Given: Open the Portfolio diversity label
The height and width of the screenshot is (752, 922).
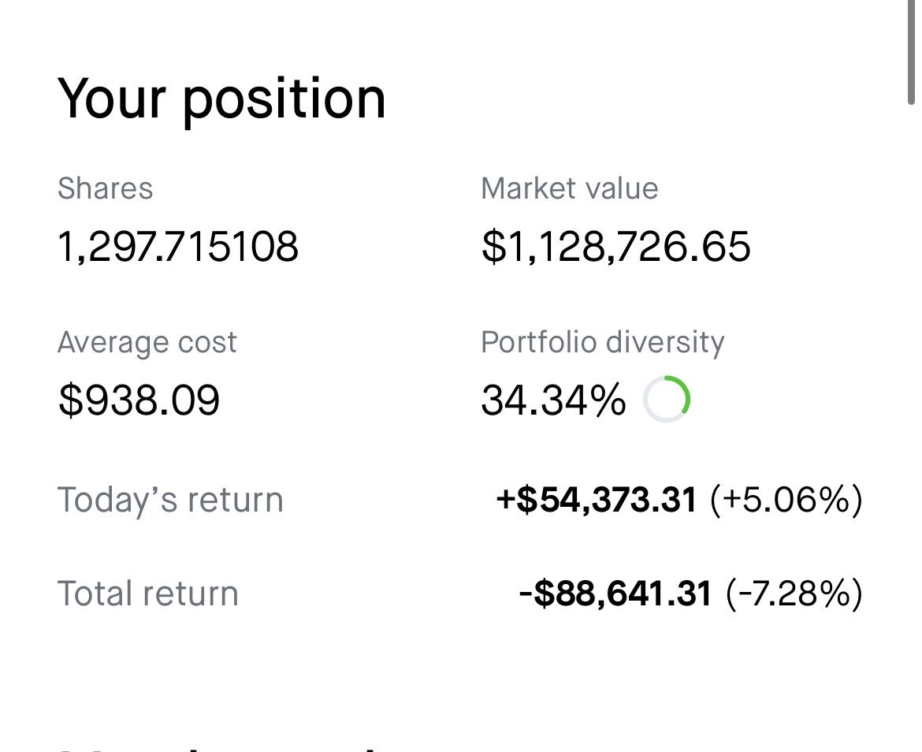Looking at the screenshot, I should (603, 342).
